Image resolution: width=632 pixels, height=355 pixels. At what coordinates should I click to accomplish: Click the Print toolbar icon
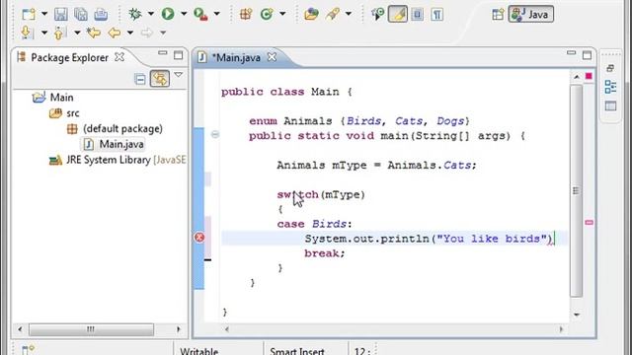[101, 15]
